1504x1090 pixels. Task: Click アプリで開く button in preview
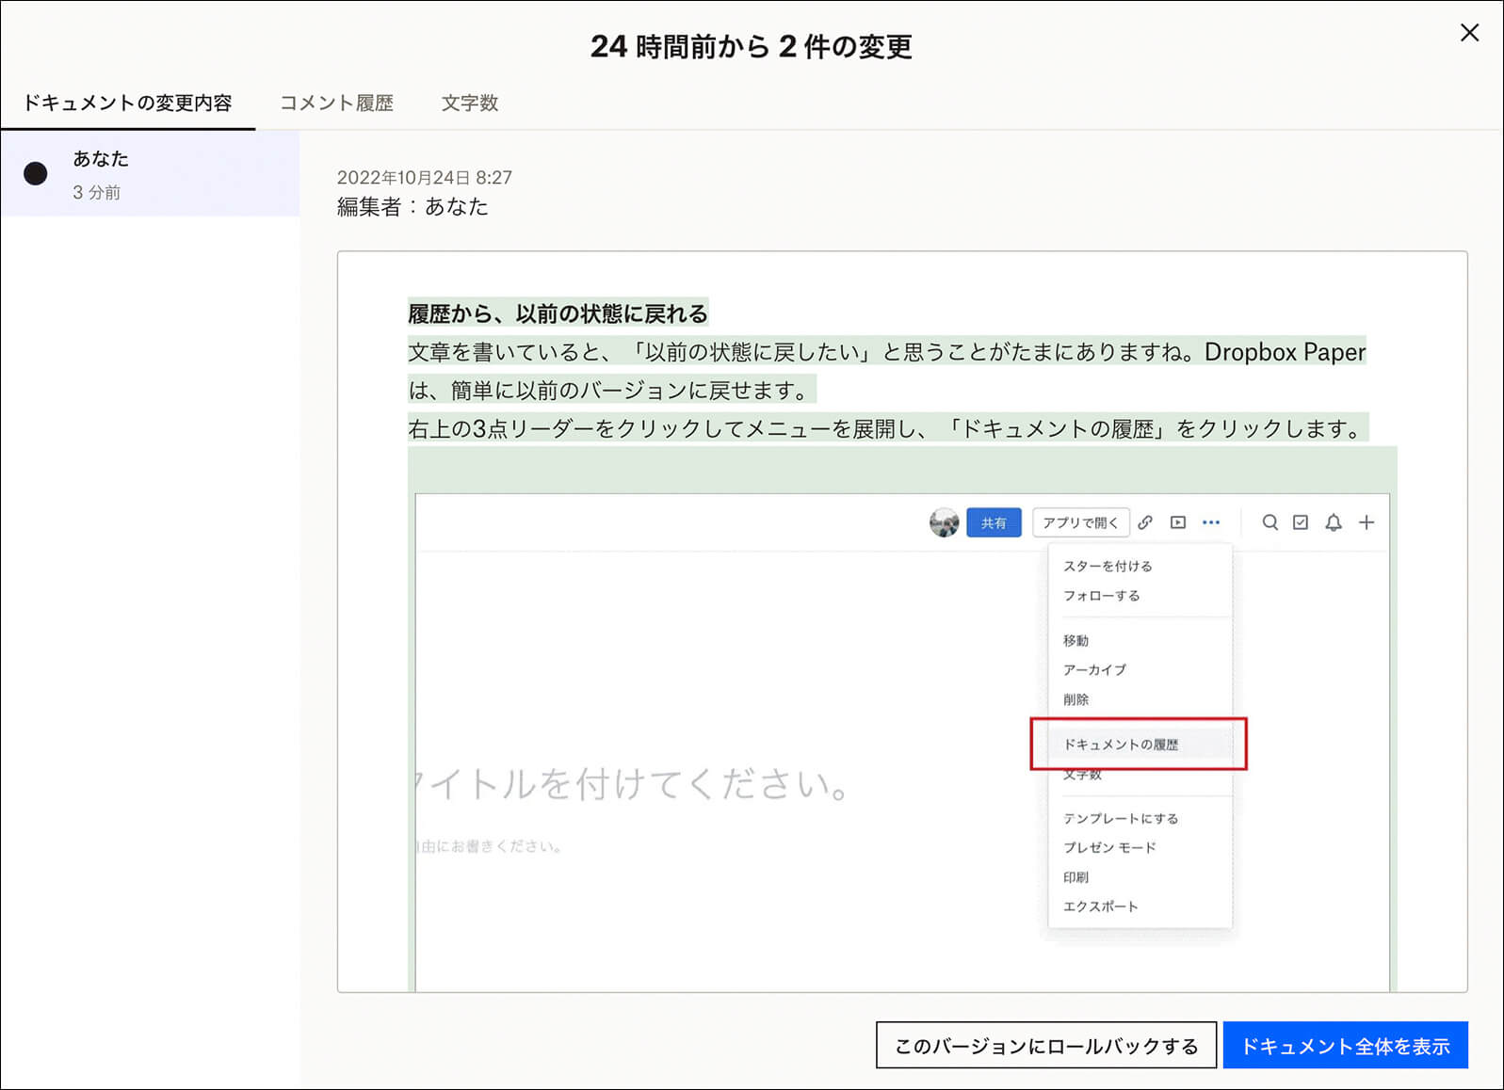pyautogui.click(x=1080, y=522)
